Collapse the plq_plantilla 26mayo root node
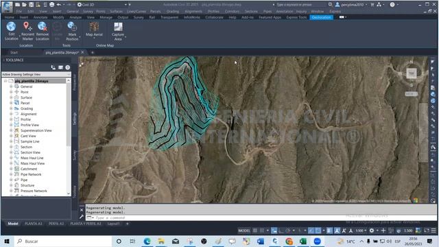 (x=5, y=81)
